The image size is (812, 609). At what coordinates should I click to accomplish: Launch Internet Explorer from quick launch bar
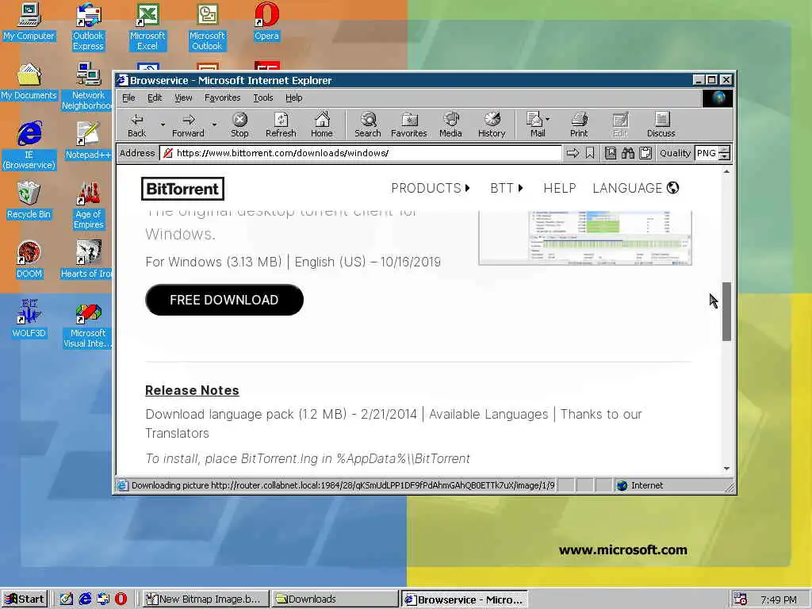click(85, 599)
